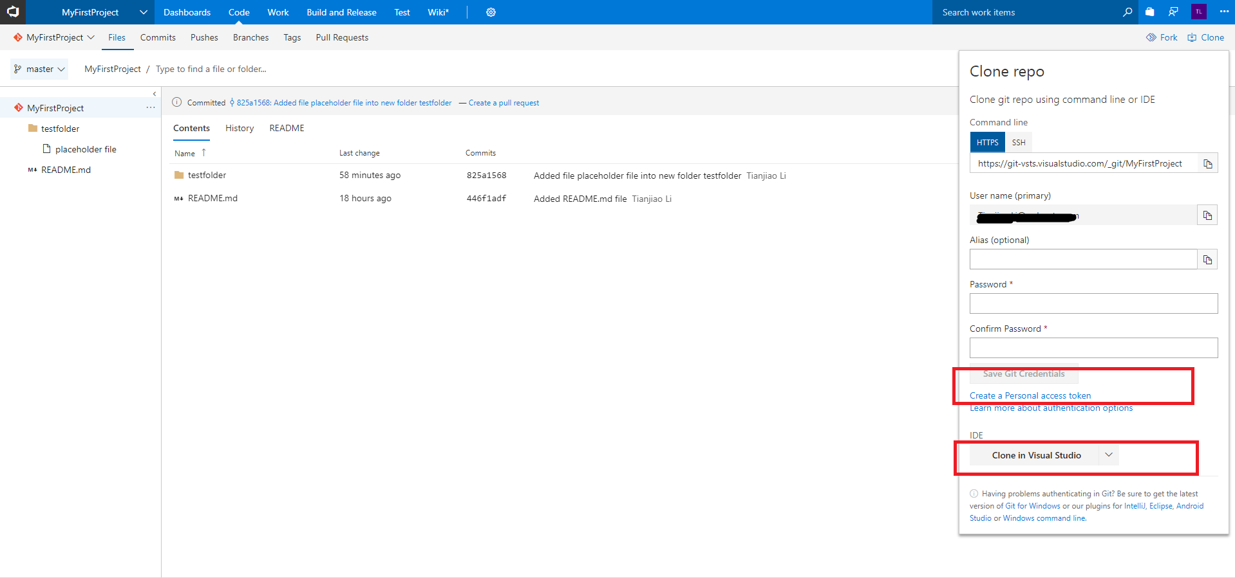Screen dimensions: 1235x578
Task: Select the SSH clone option
Action: 1018,142
